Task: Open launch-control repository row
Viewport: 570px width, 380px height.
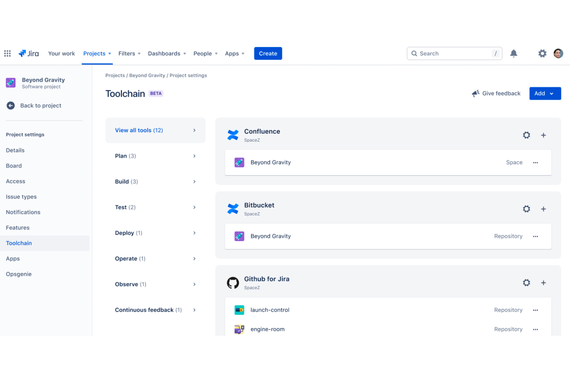Action: (x=388, y=310)
